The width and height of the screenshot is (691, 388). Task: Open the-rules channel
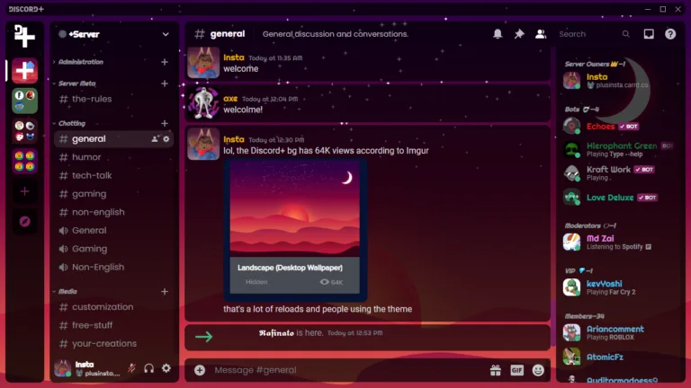[113, 99]
